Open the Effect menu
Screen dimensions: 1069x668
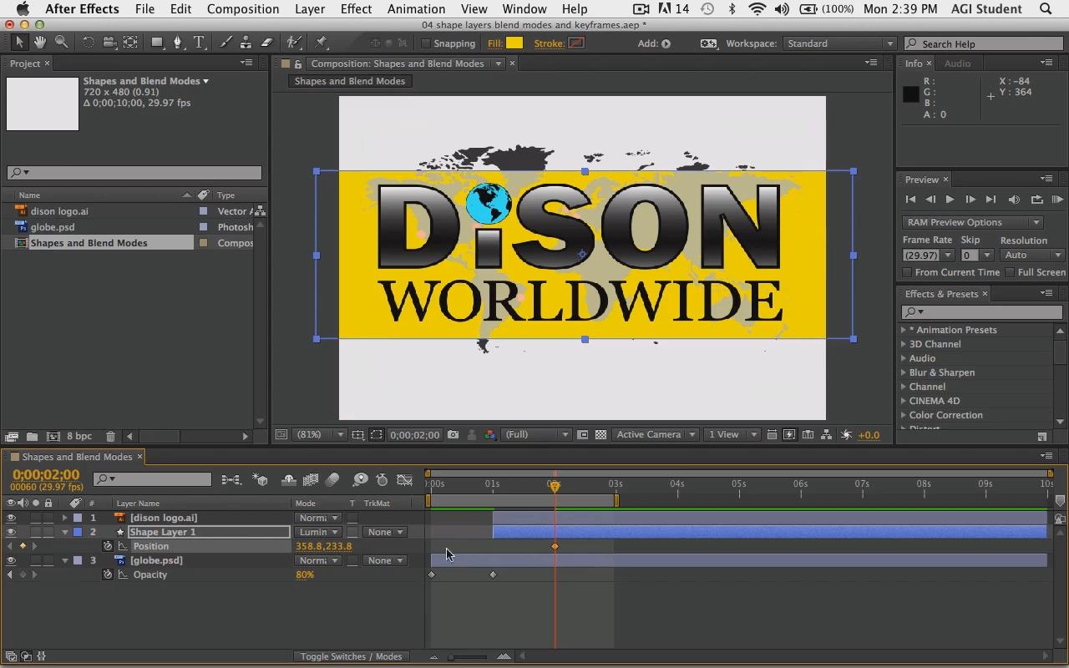[356, 9]
